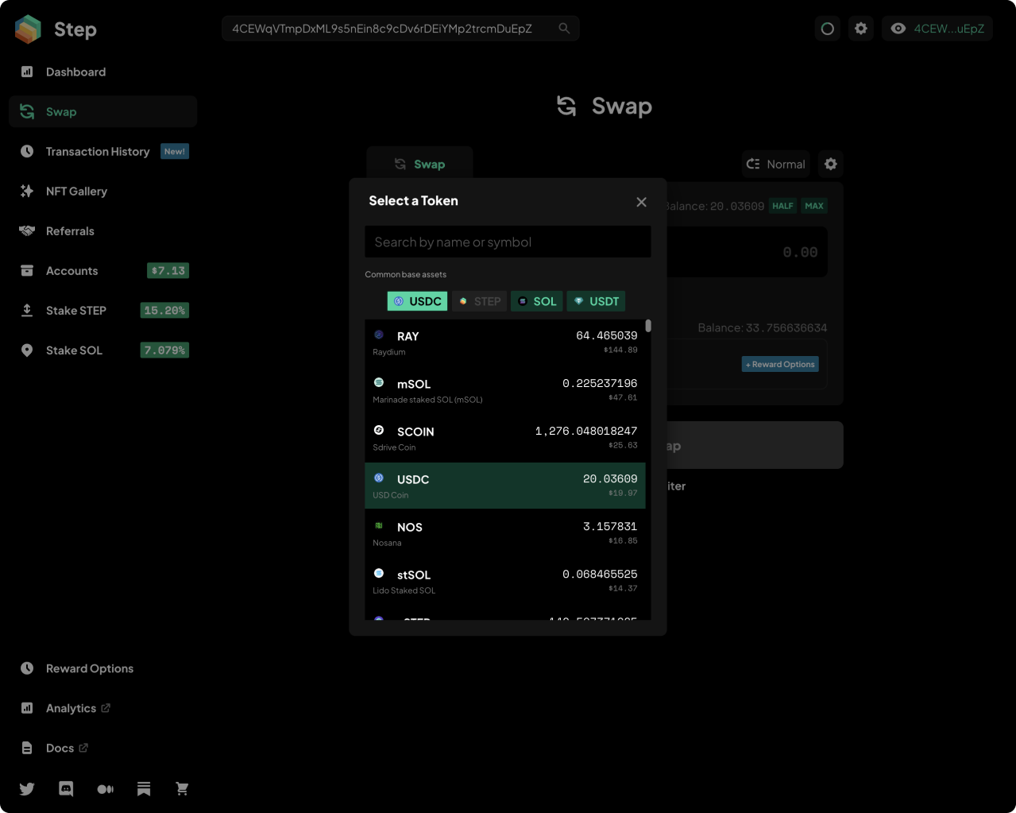The image size is (1016, 813).
Task: Open Twitter icon in sidebar footer
Action: pyautogui.click(x=27, y=788)
